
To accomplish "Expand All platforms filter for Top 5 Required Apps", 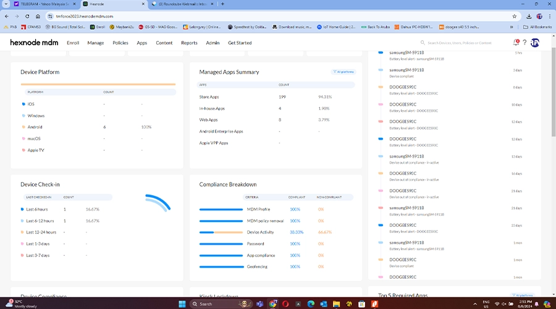I will [523, 295].
